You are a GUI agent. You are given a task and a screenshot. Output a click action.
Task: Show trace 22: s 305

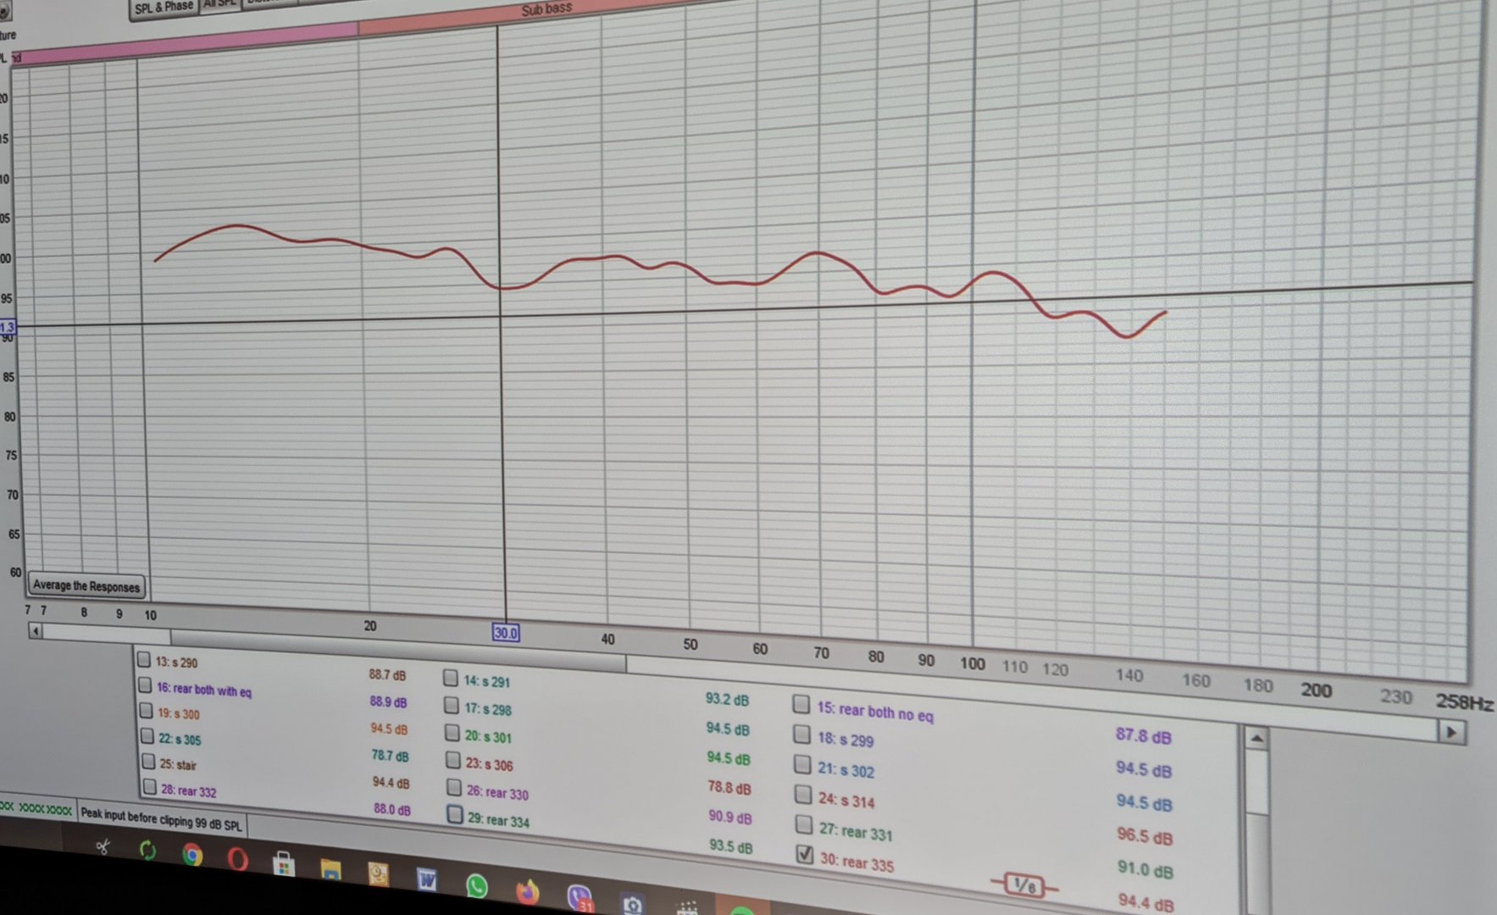[x=147, y=735]
